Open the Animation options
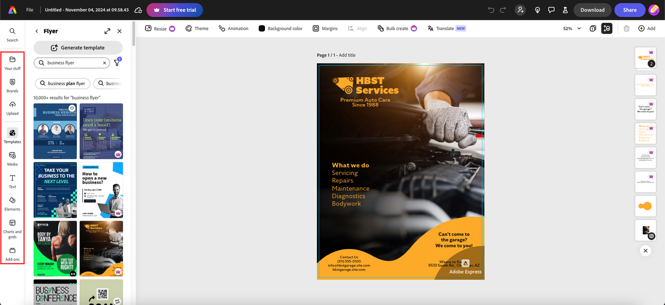Screen dimensions: 665x305 (233, 29)
